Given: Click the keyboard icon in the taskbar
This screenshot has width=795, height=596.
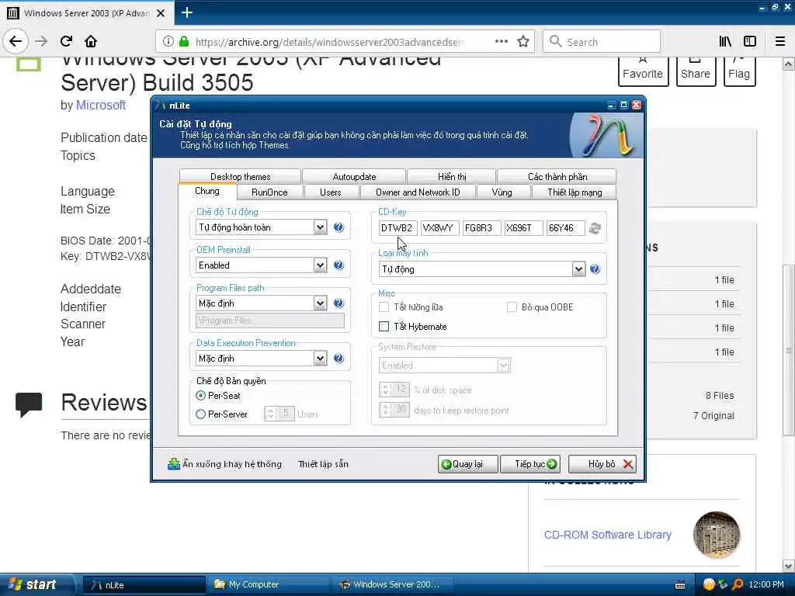Looking at the screenshot, I should coord(680,585).
